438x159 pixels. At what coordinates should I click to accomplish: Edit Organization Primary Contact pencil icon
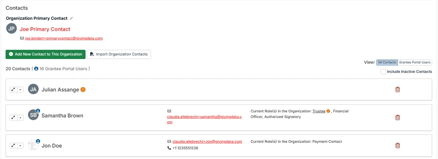point(71,18)
